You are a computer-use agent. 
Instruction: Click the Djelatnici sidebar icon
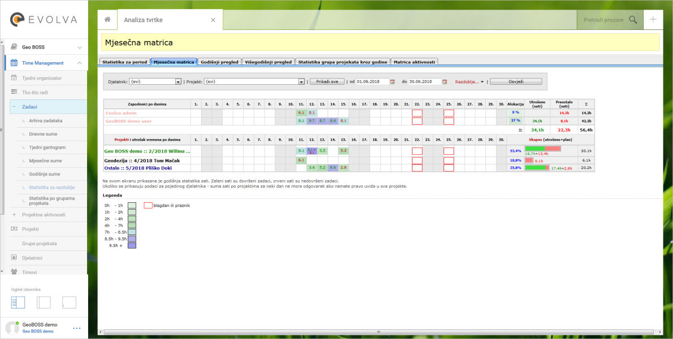point(14,258)
